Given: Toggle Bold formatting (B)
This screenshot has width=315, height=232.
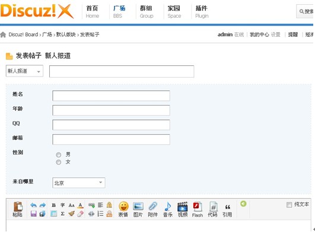Looking at the screenshot, I should pyautogui.click(x=53, y=205).
